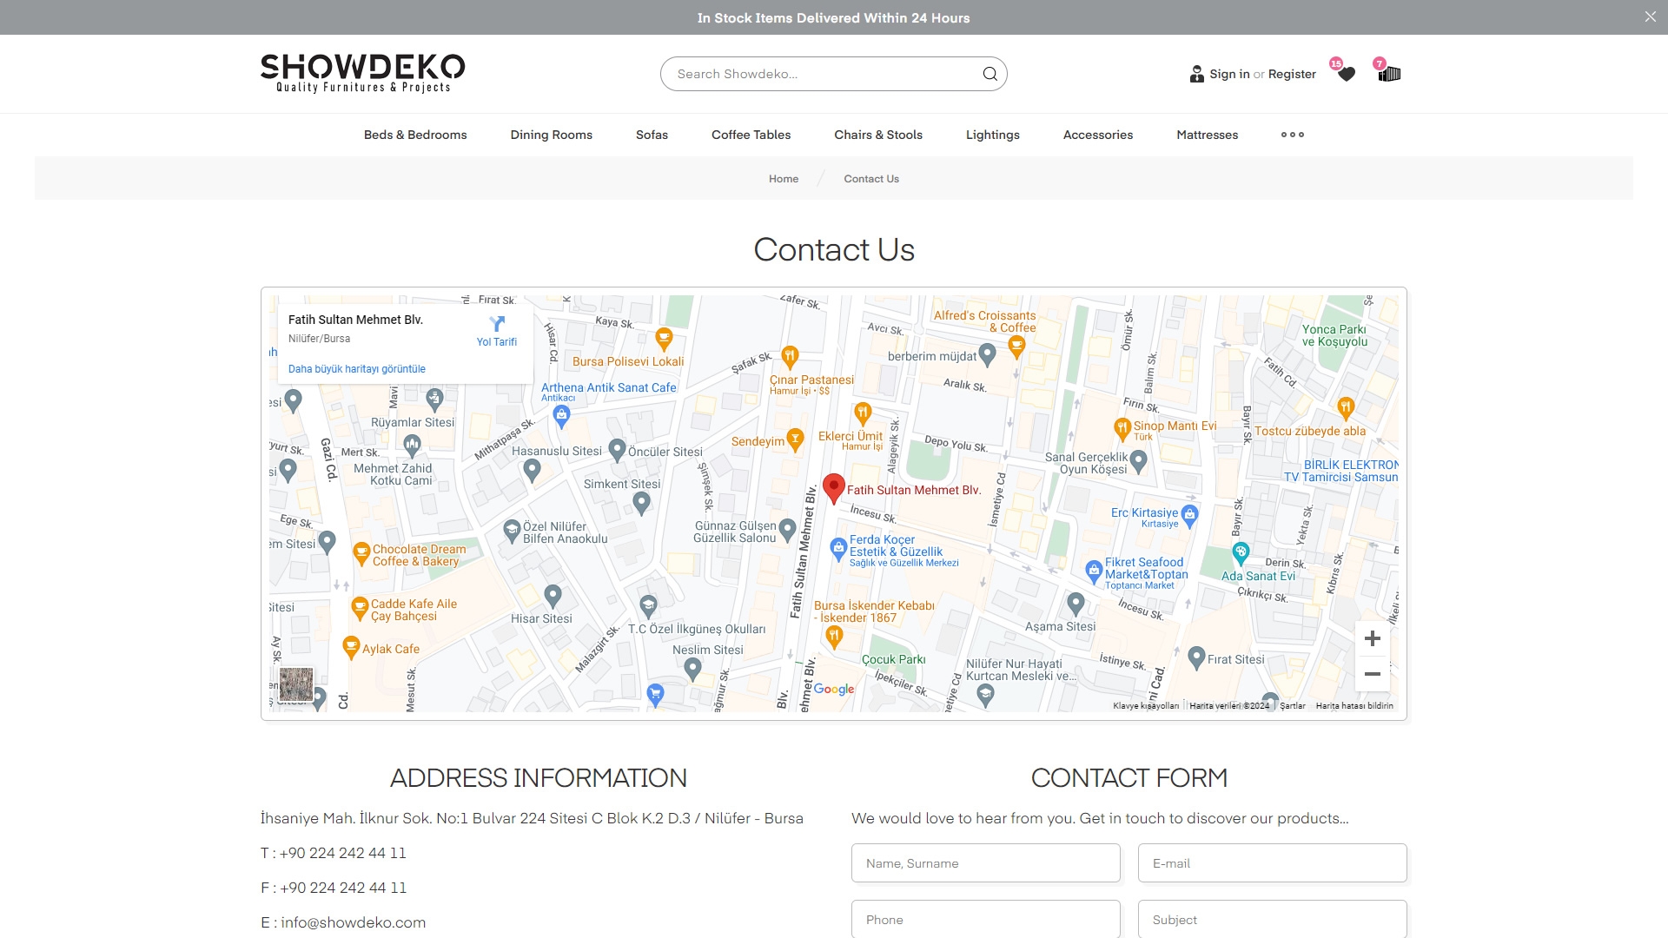Image resolution: width=1668 pixels, height=938 pixels.
Task: Click the berberim müjdat marker
Action: point(987,353)
